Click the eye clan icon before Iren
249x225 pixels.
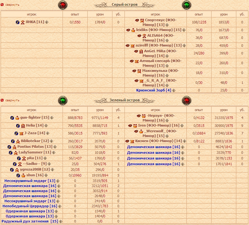(130, 126)
